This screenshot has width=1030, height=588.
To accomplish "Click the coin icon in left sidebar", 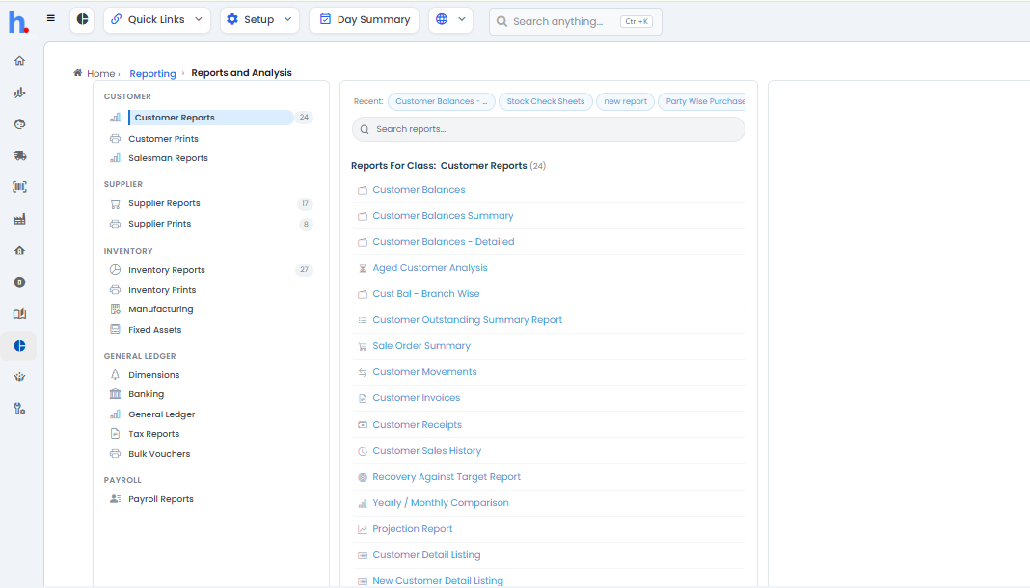I will tap(19, 282).
